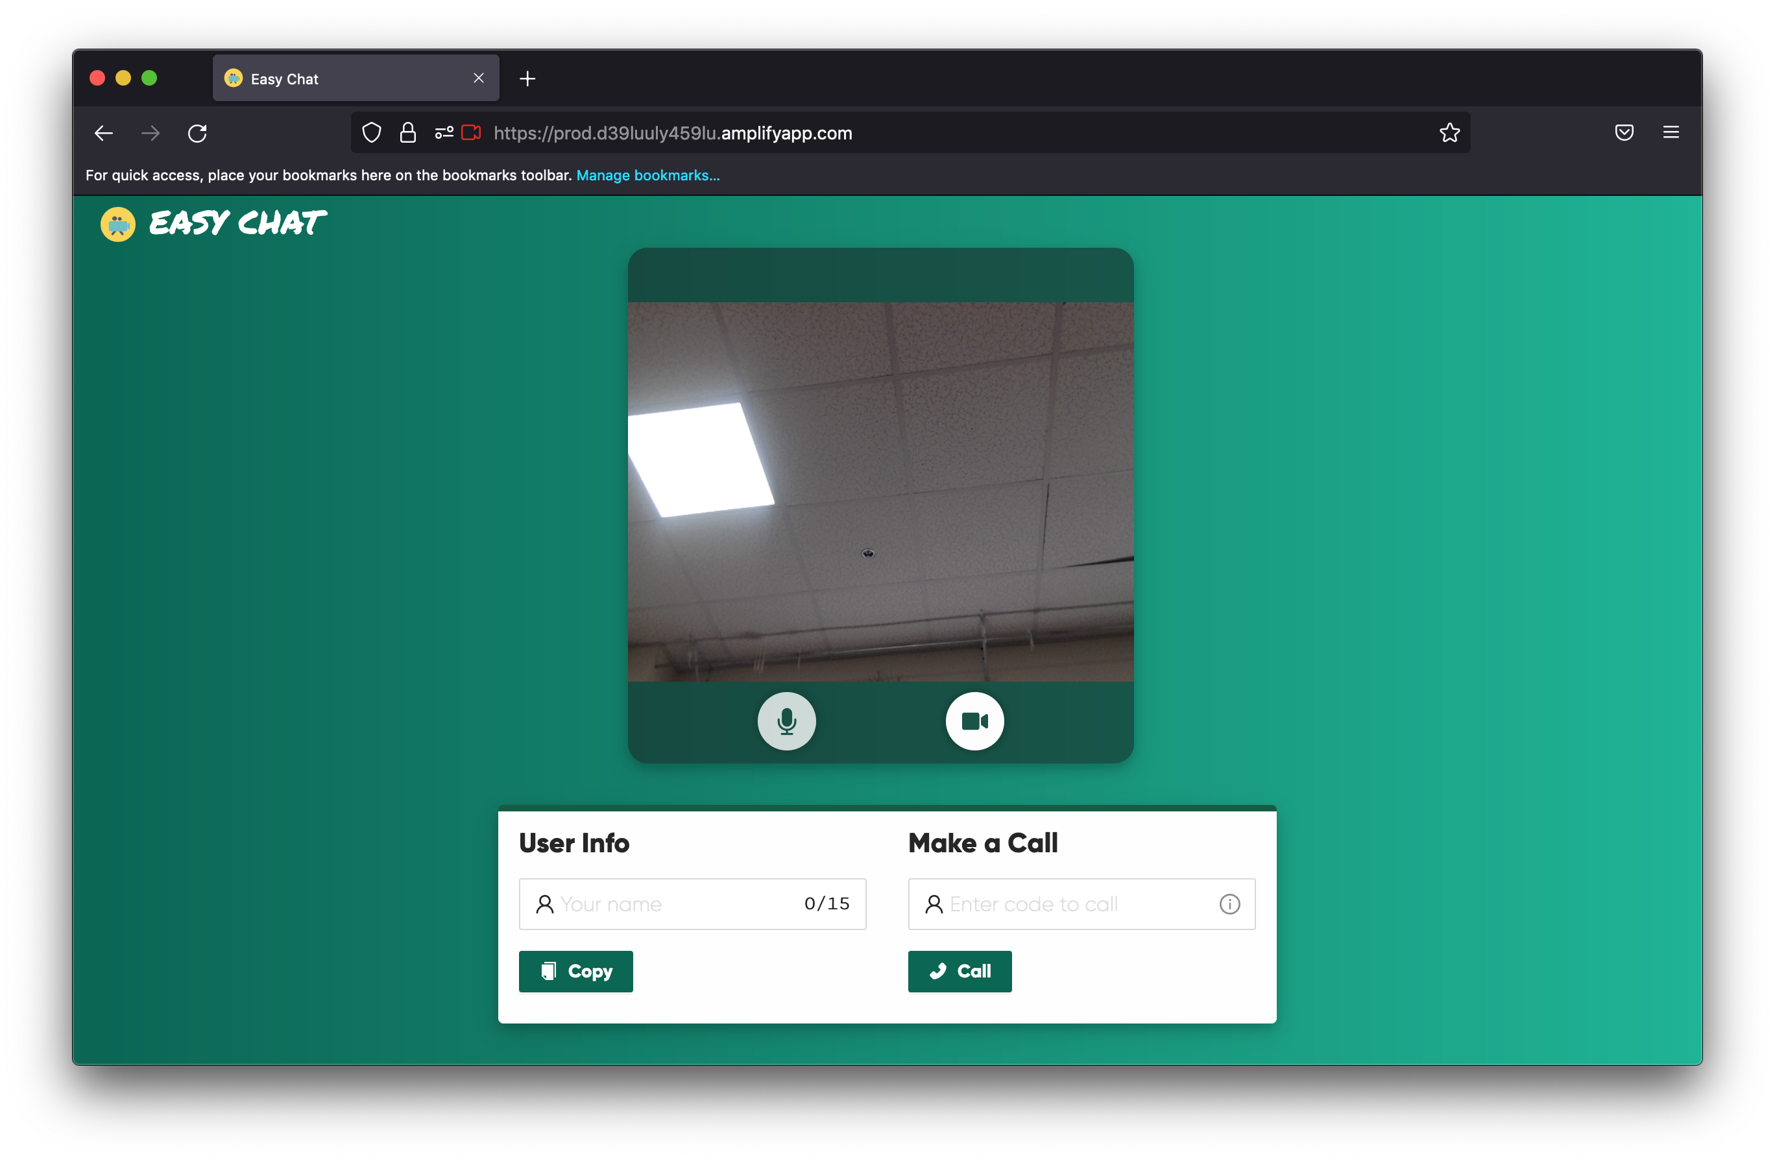Open the Firefox hamburger menu
Screen dimensions: 1775x1161
pyautogui.click(x=1671, y=133)
